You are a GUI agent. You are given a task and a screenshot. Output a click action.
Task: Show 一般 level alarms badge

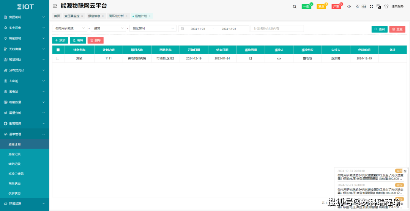tap(306, 6)
